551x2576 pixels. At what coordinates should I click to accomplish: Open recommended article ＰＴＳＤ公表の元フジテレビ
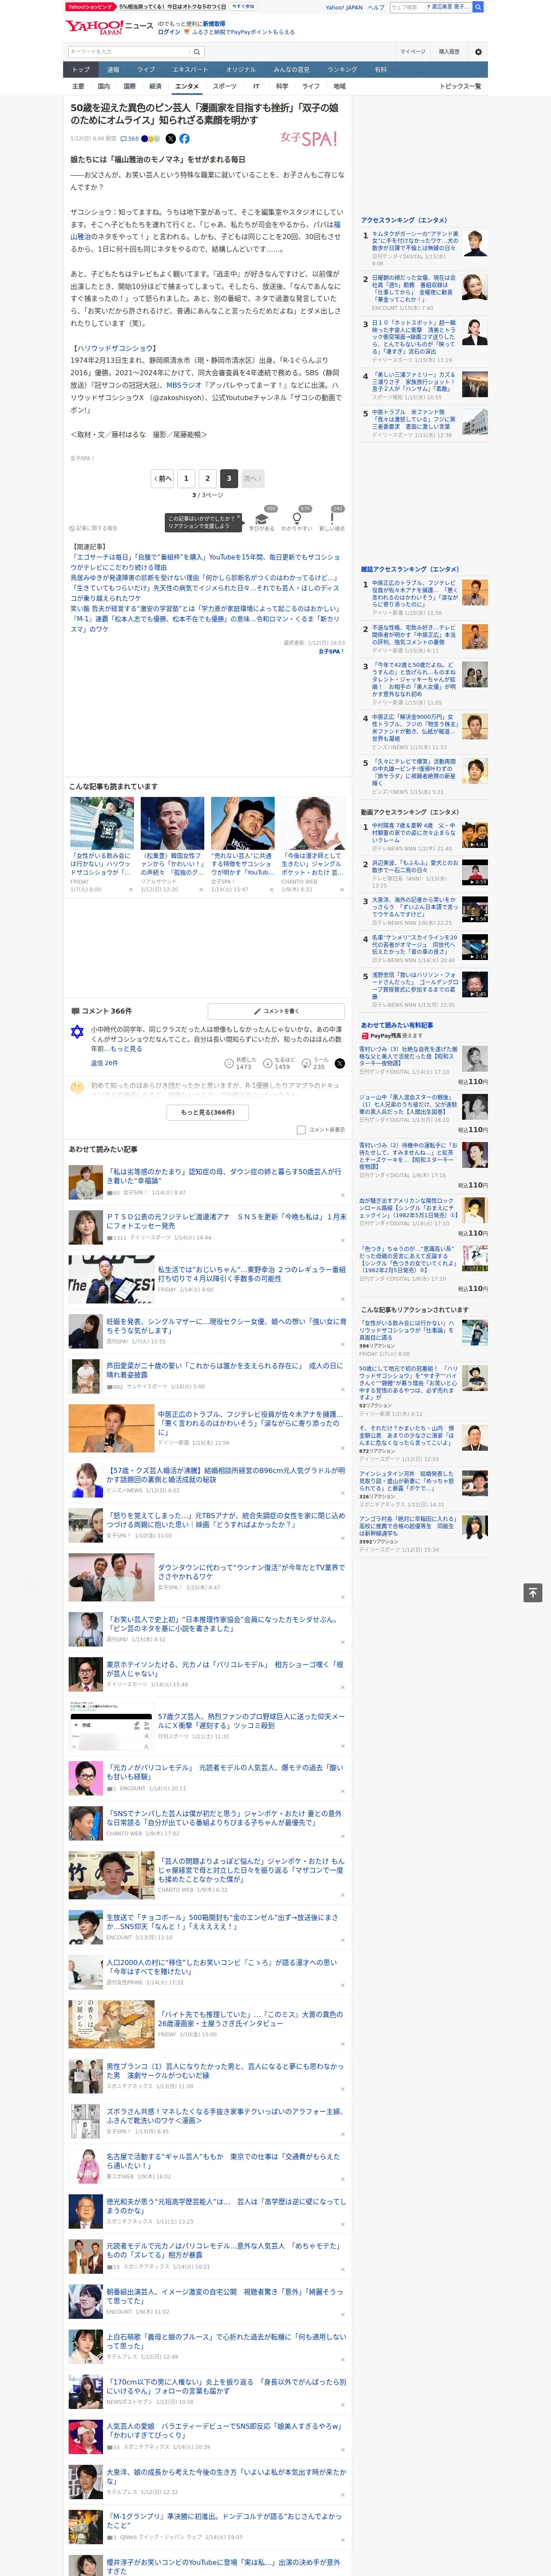226,1221
